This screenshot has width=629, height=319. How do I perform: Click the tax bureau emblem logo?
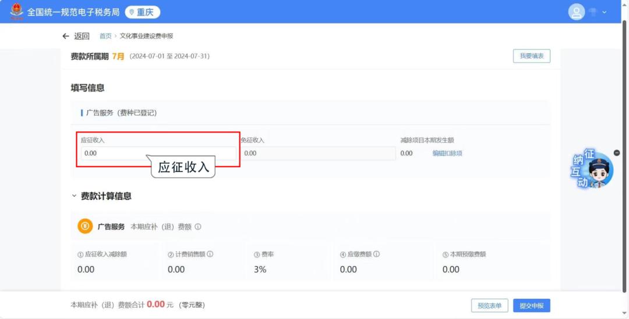(x=17, y=12)
